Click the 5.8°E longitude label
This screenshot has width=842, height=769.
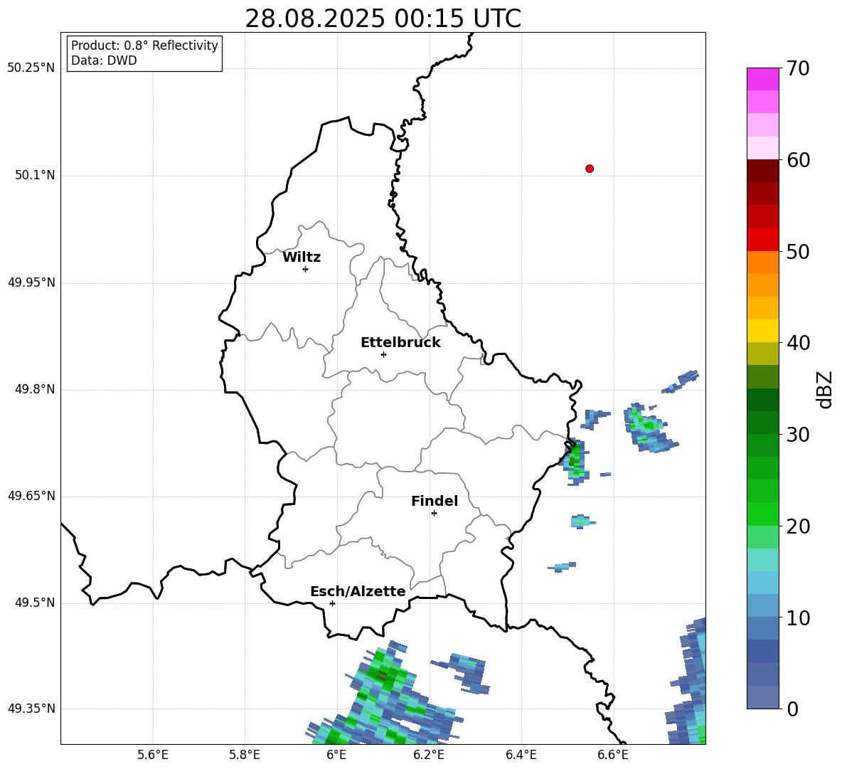pos(245,755)
